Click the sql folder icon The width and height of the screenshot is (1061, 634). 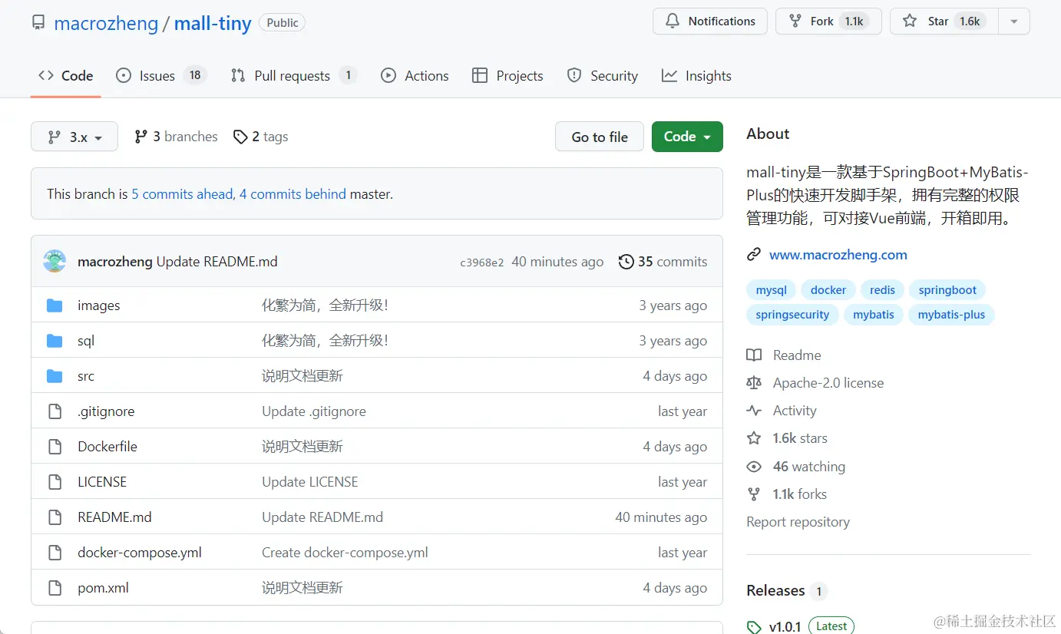(55, 341)
